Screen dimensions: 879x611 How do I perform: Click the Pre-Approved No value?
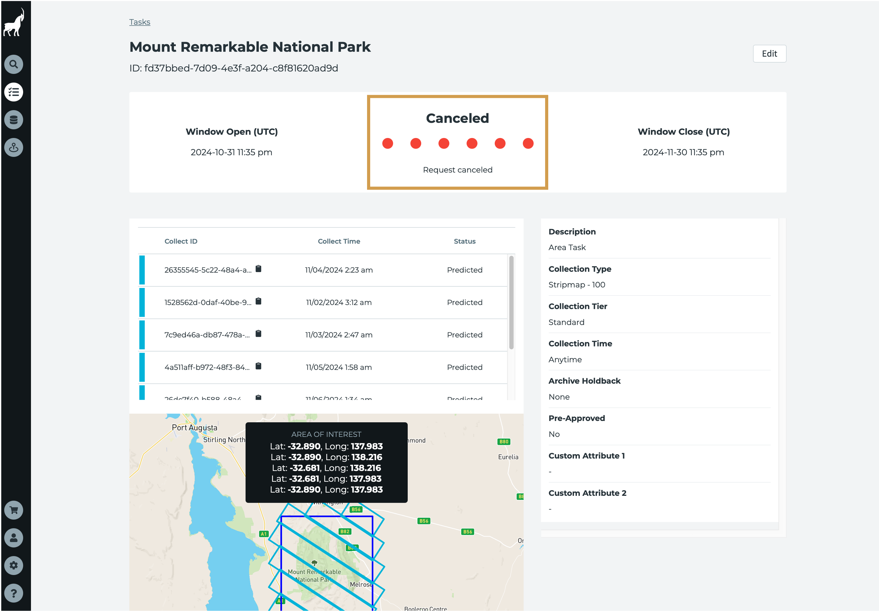(554, 434)
